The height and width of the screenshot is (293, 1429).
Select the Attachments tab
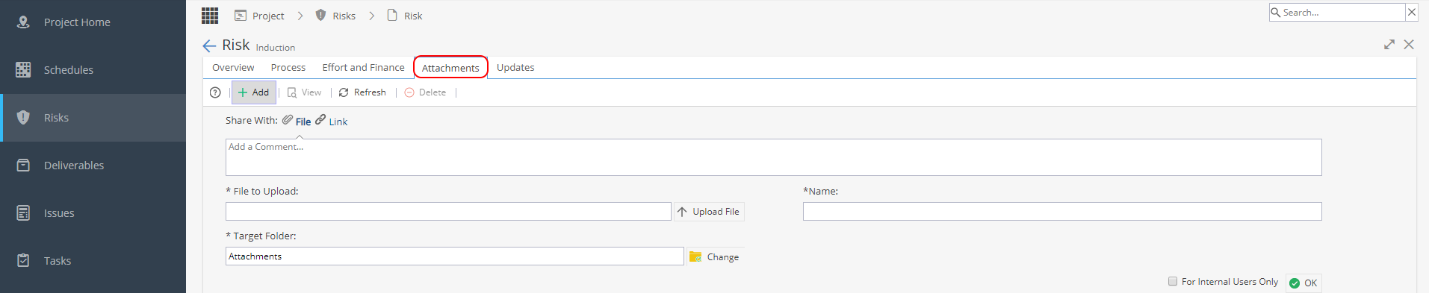[x=450, y=68]
